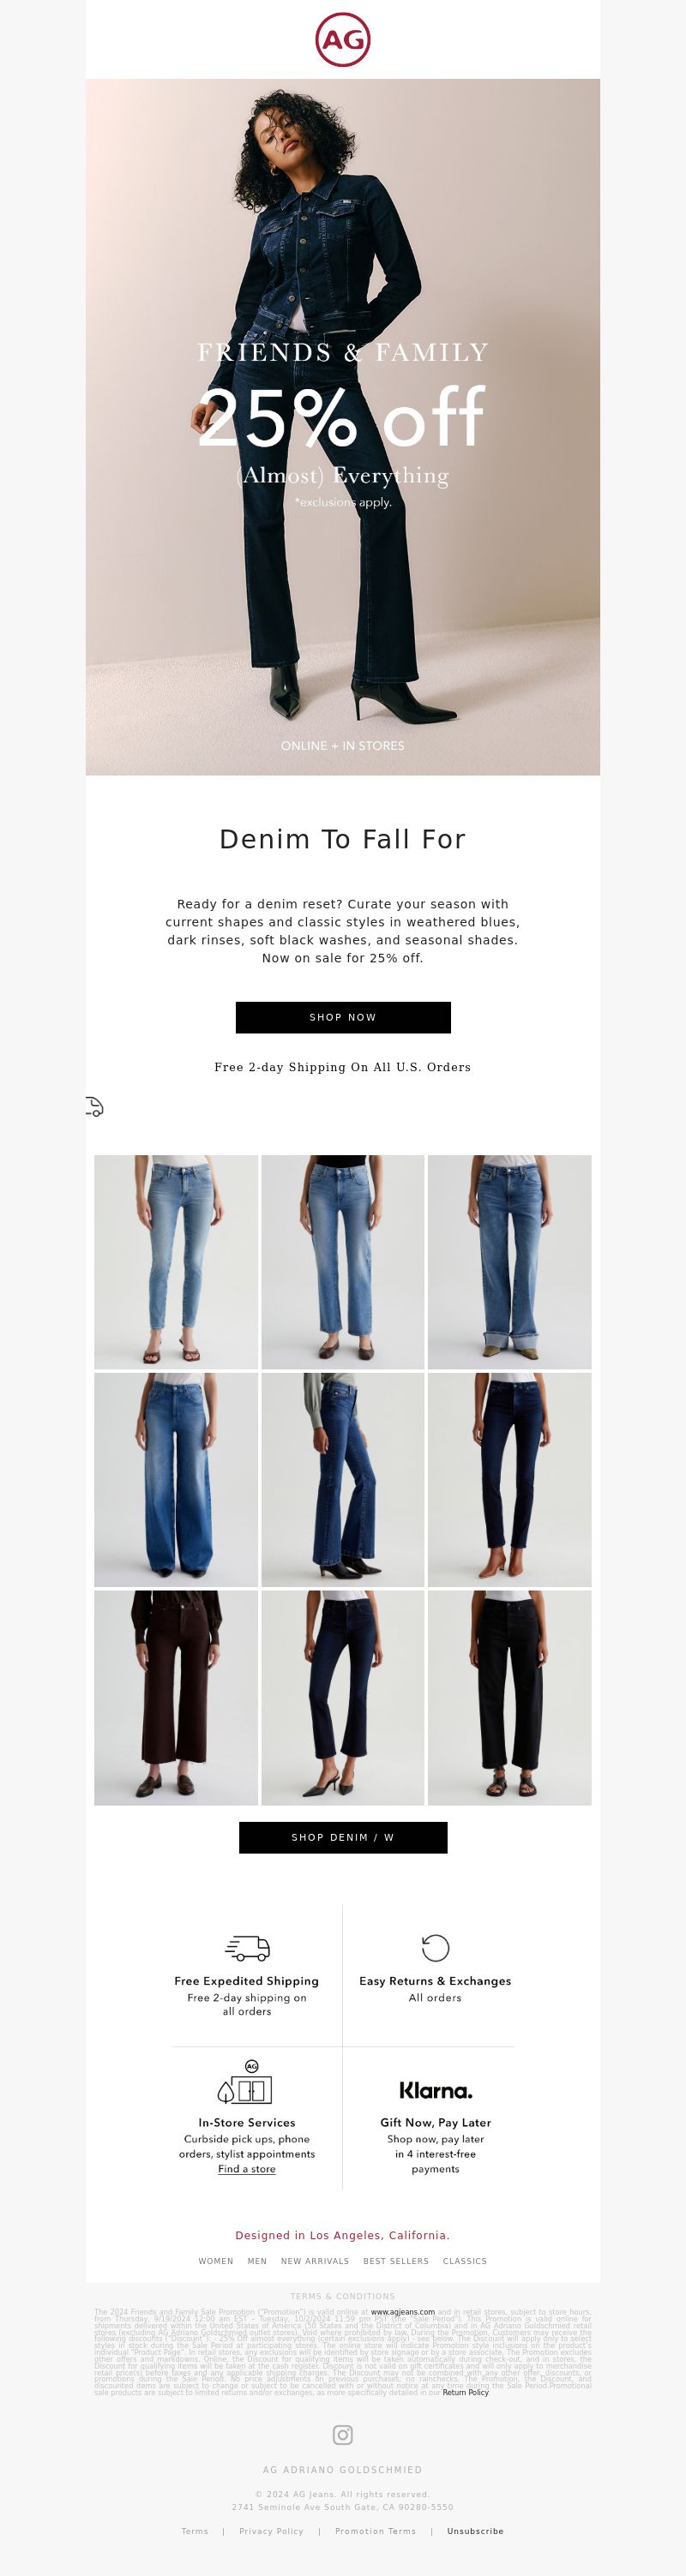The width and height of the screenshot is (686, 2576).
Task: Open the BEST SELLERS footer link
Action: [x=396, y=2260]
